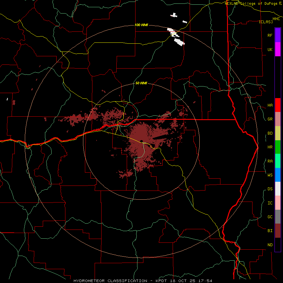
Task: Click the IC legend label
Action: point(270,203)
